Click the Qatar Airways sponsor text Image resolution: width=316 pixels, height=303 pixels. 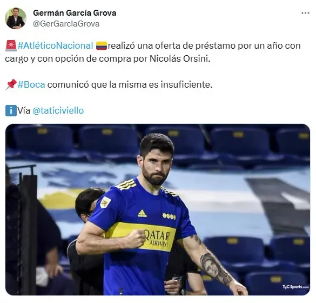158,239
